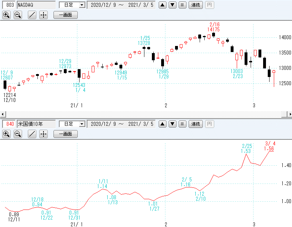Viewport: 292px width, 227px height.
Task: Zoom out on the 米国債10年 chart
Action: (17, 134)
